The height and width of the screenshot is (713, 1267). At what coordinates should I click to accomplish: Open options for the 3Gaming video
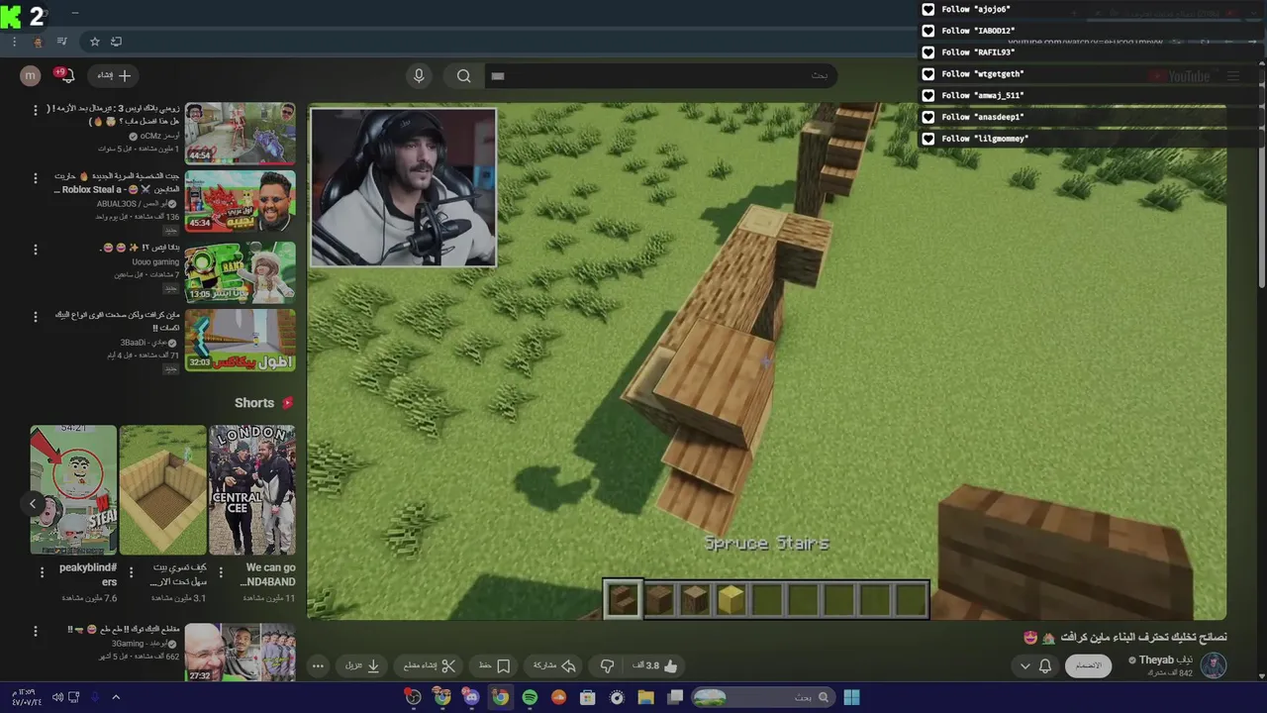coord(36,631)
